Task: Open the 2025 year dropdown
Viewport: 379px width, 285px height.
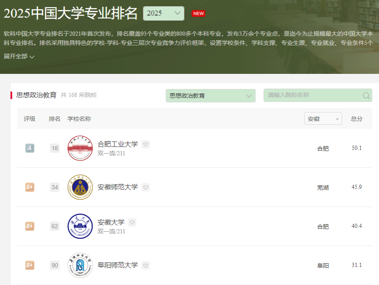Action: coord(163,13)
